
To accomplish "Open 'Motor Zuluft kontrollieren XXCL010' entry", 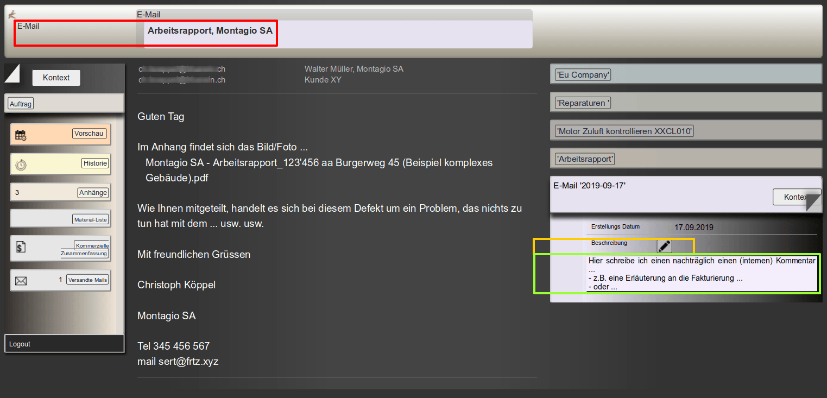I will pos(624,131).
